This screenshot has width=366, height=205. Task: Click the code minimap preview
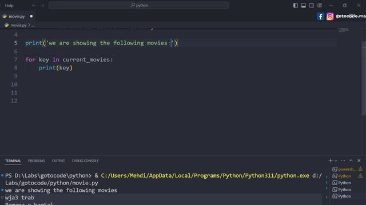click(x=343, y=30)
